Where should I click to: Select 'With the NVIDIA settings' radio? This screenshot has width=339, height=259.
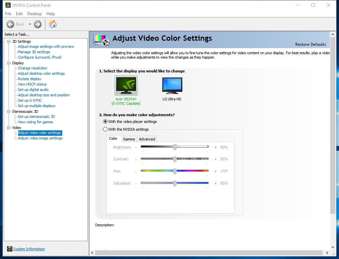pyautogui.click(x=105, y=129)
